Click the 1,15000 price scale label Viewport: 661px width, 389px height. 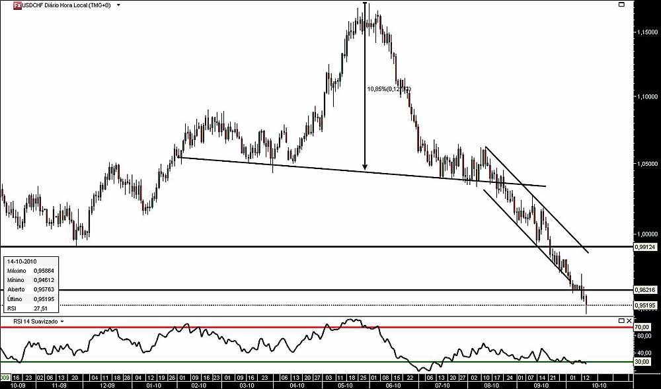[646, 32]
